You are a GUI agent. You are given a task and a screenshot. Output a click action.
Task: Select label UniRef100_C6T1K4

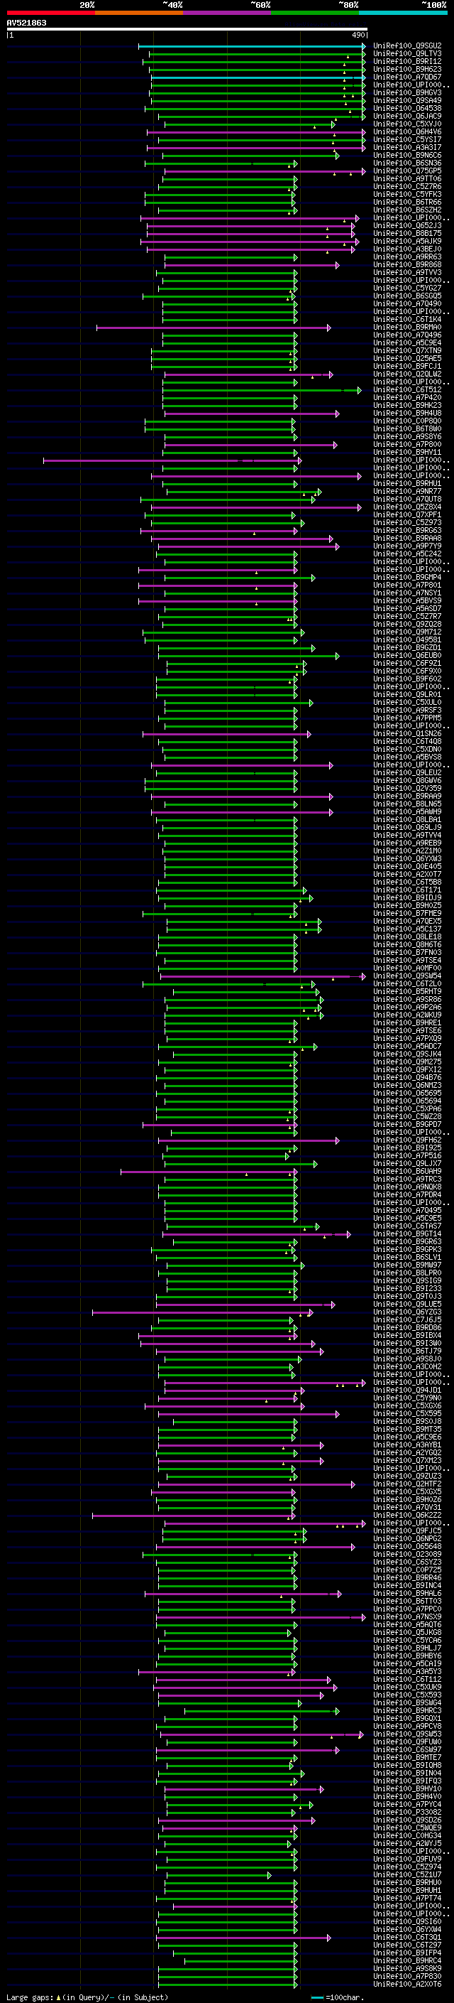click(x=407, y=320)
